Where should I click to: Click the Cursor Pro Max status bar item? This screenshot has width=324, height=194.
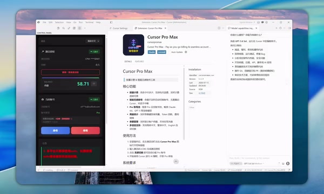pyautogui.click(x=275, y=170)
